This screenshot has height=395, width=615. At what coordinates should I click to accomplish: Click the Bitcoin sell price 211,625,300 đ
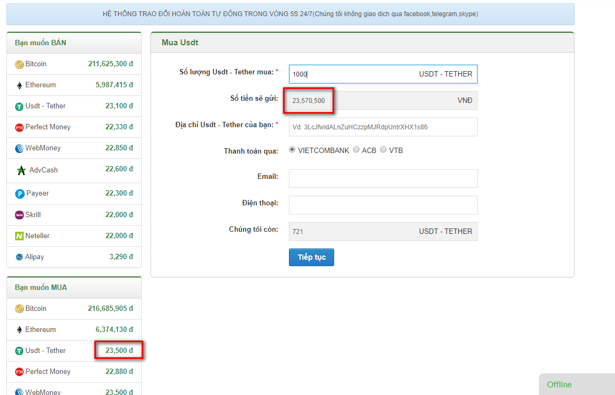point(110,64)
